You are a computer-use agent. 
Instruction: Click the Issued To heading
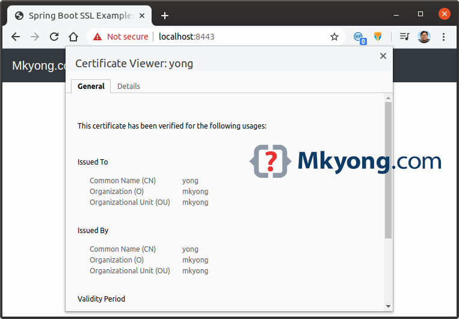93,162
